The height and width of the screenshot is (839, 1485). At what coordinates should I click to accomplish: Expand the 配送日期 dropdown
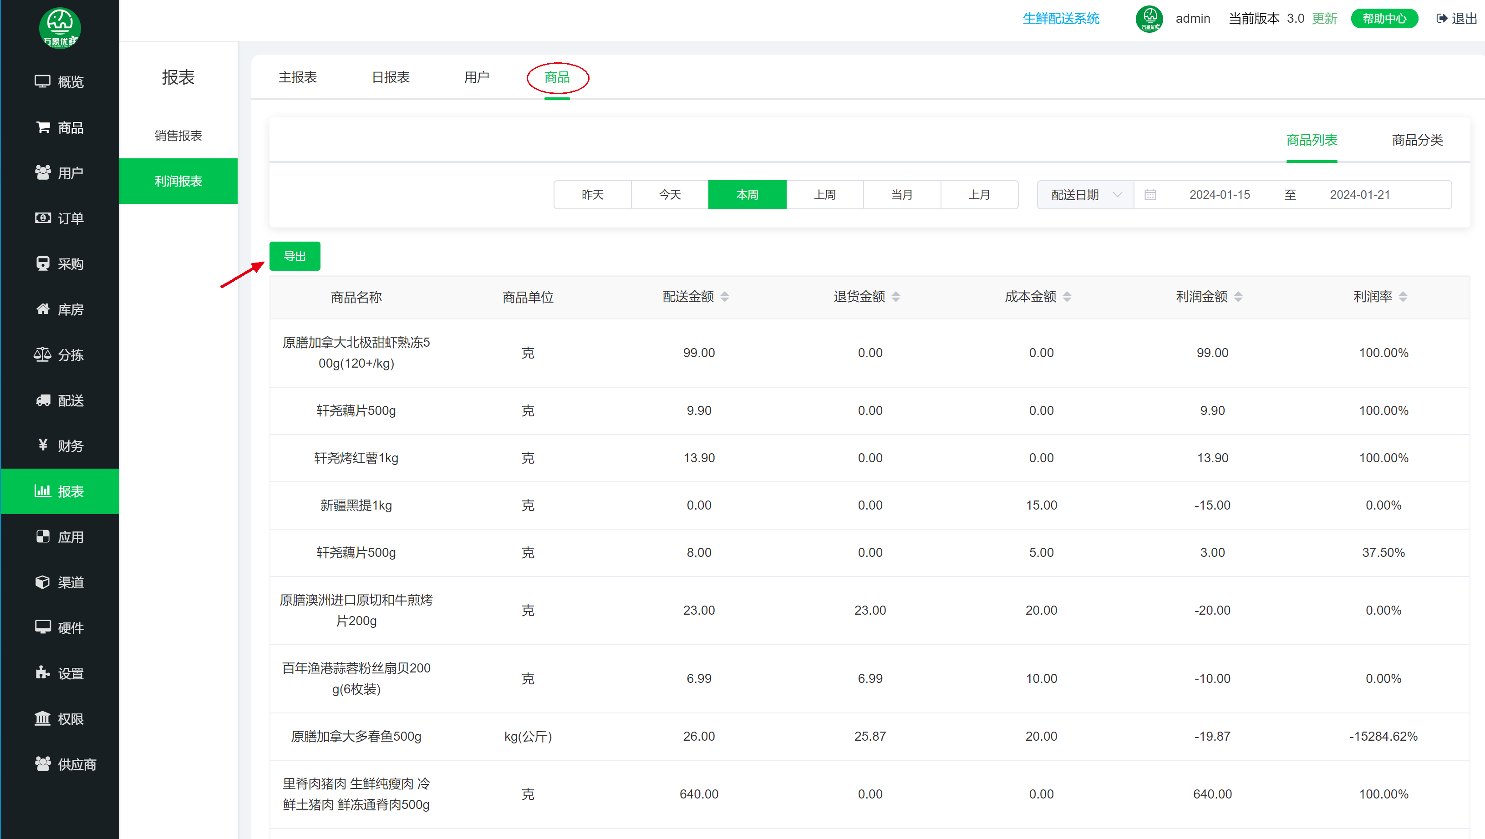pos(1085,195)
